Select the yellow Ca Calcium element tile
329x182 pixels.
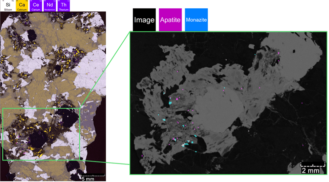point(22,6)
